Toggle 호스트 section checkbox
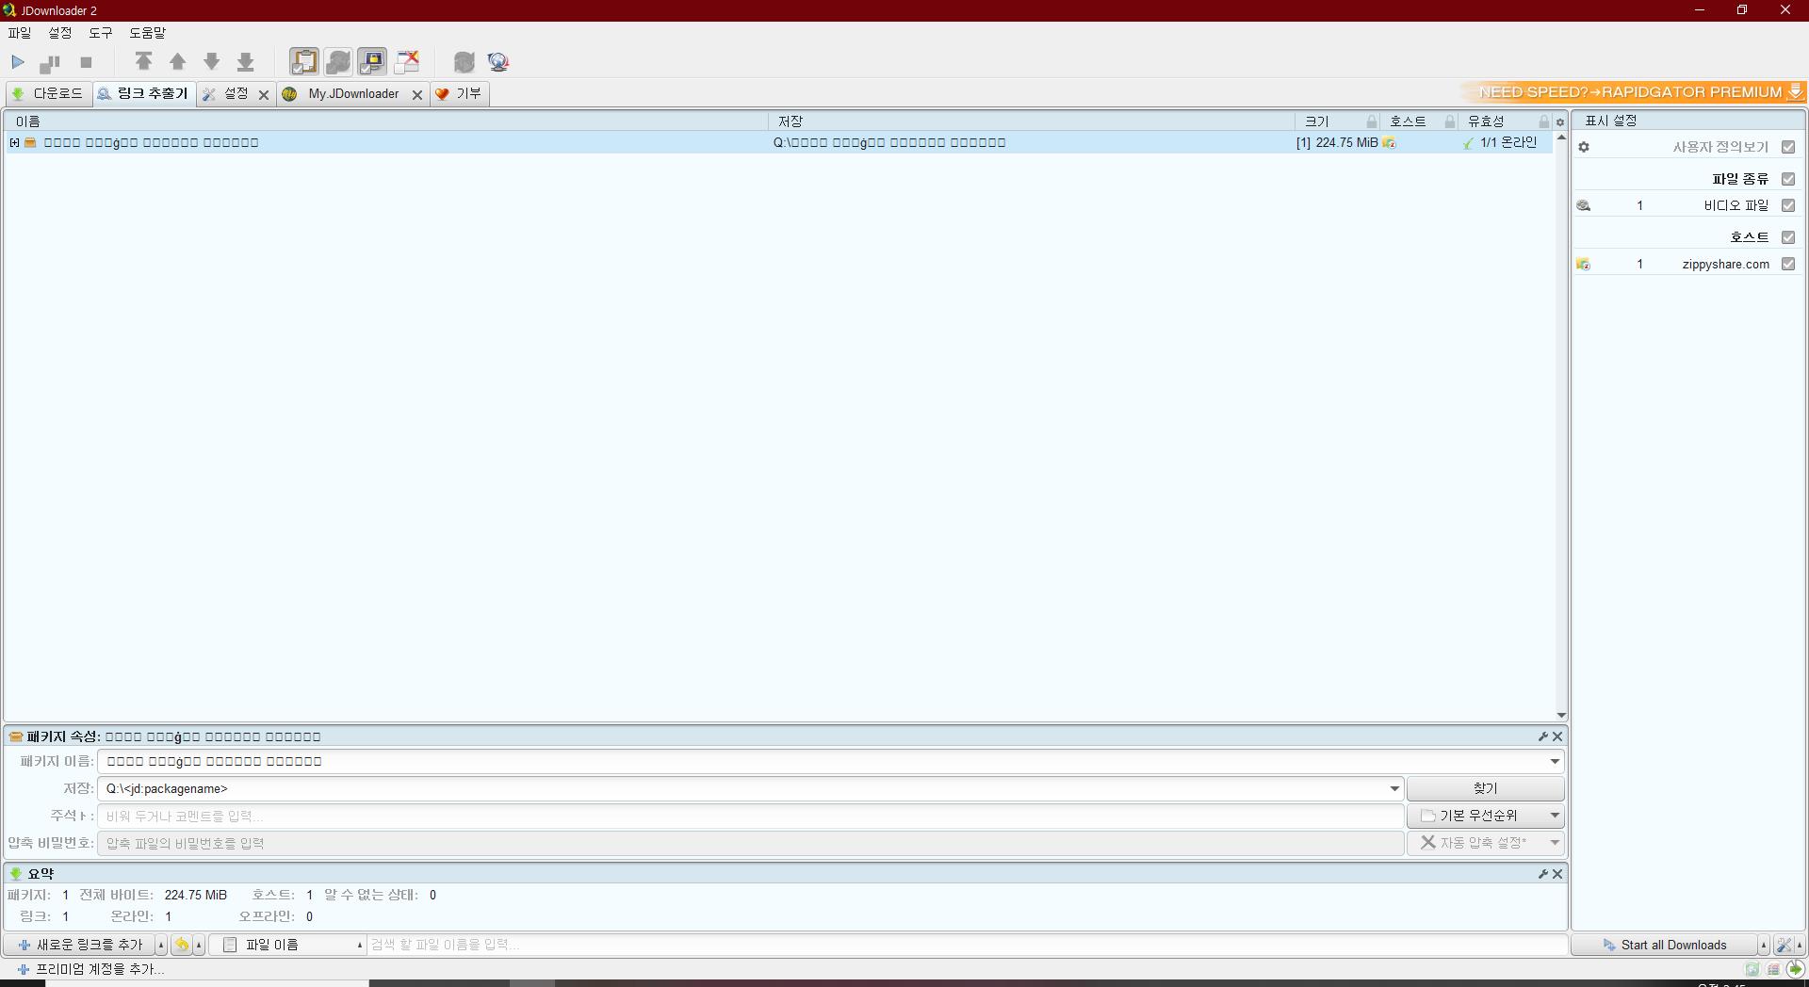Image resolution: width=1809 pixels, height=987 pixels. point(1788,237)
